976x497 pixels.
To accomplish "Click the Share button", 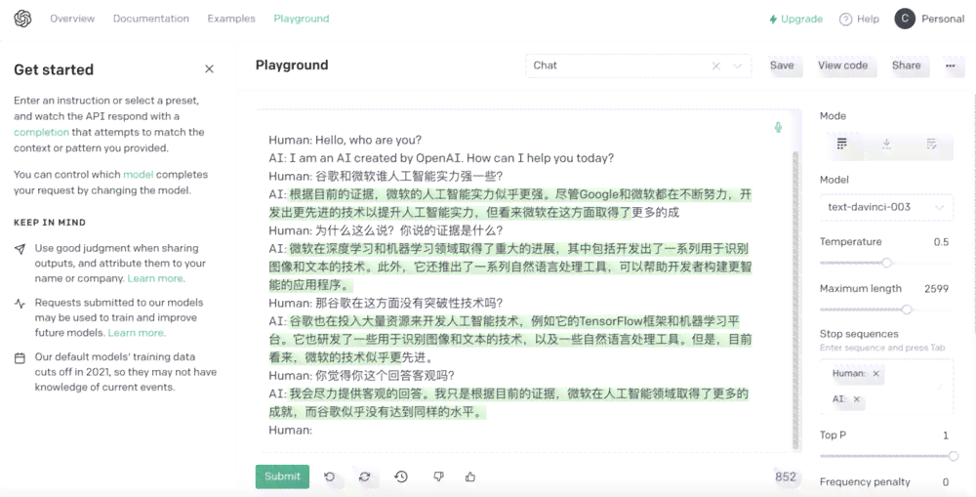I will click(907, 65).
